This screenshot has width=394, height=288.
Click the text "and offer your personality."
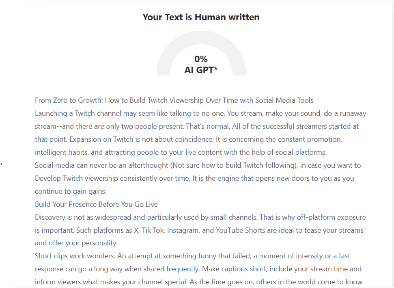75,243
